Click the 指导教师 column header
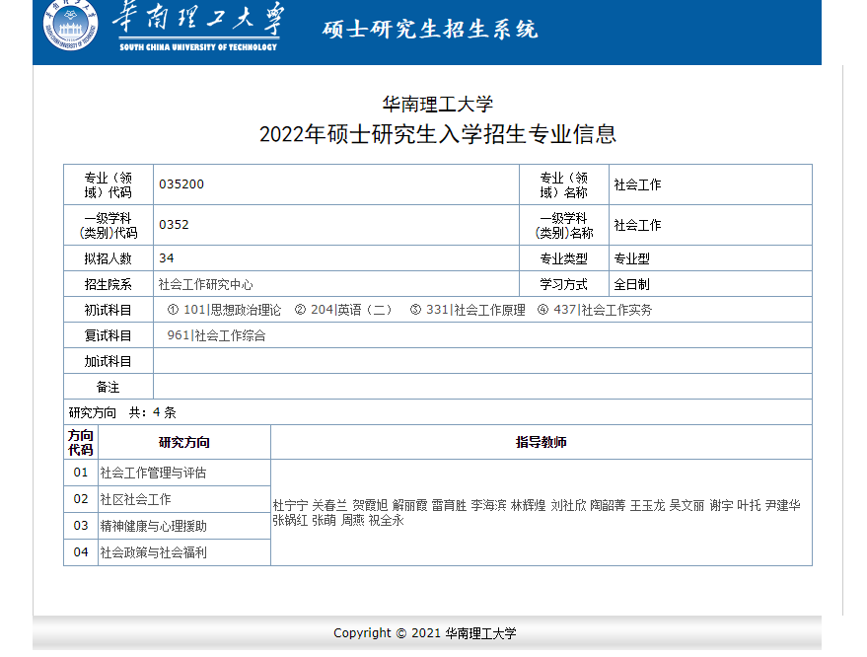Image resolution: width=867 pixels, height=657 pixels. point(542,442)
